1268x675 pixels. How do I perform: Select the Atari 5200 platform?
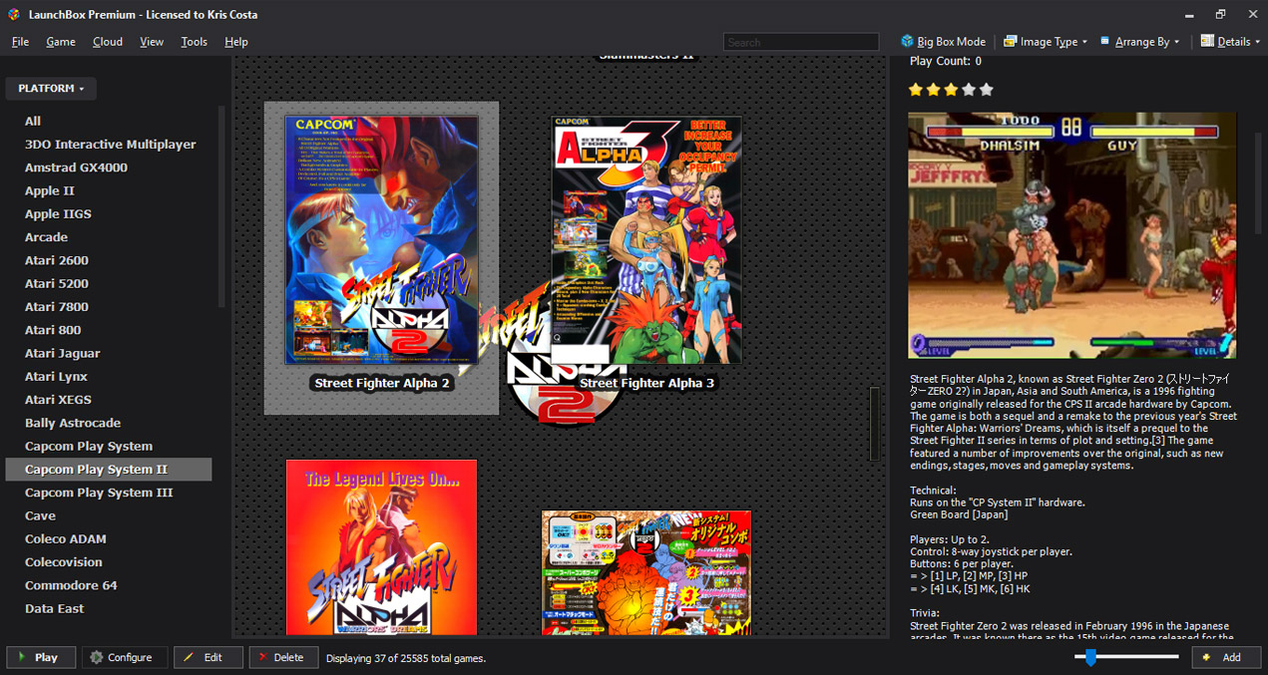57,283
